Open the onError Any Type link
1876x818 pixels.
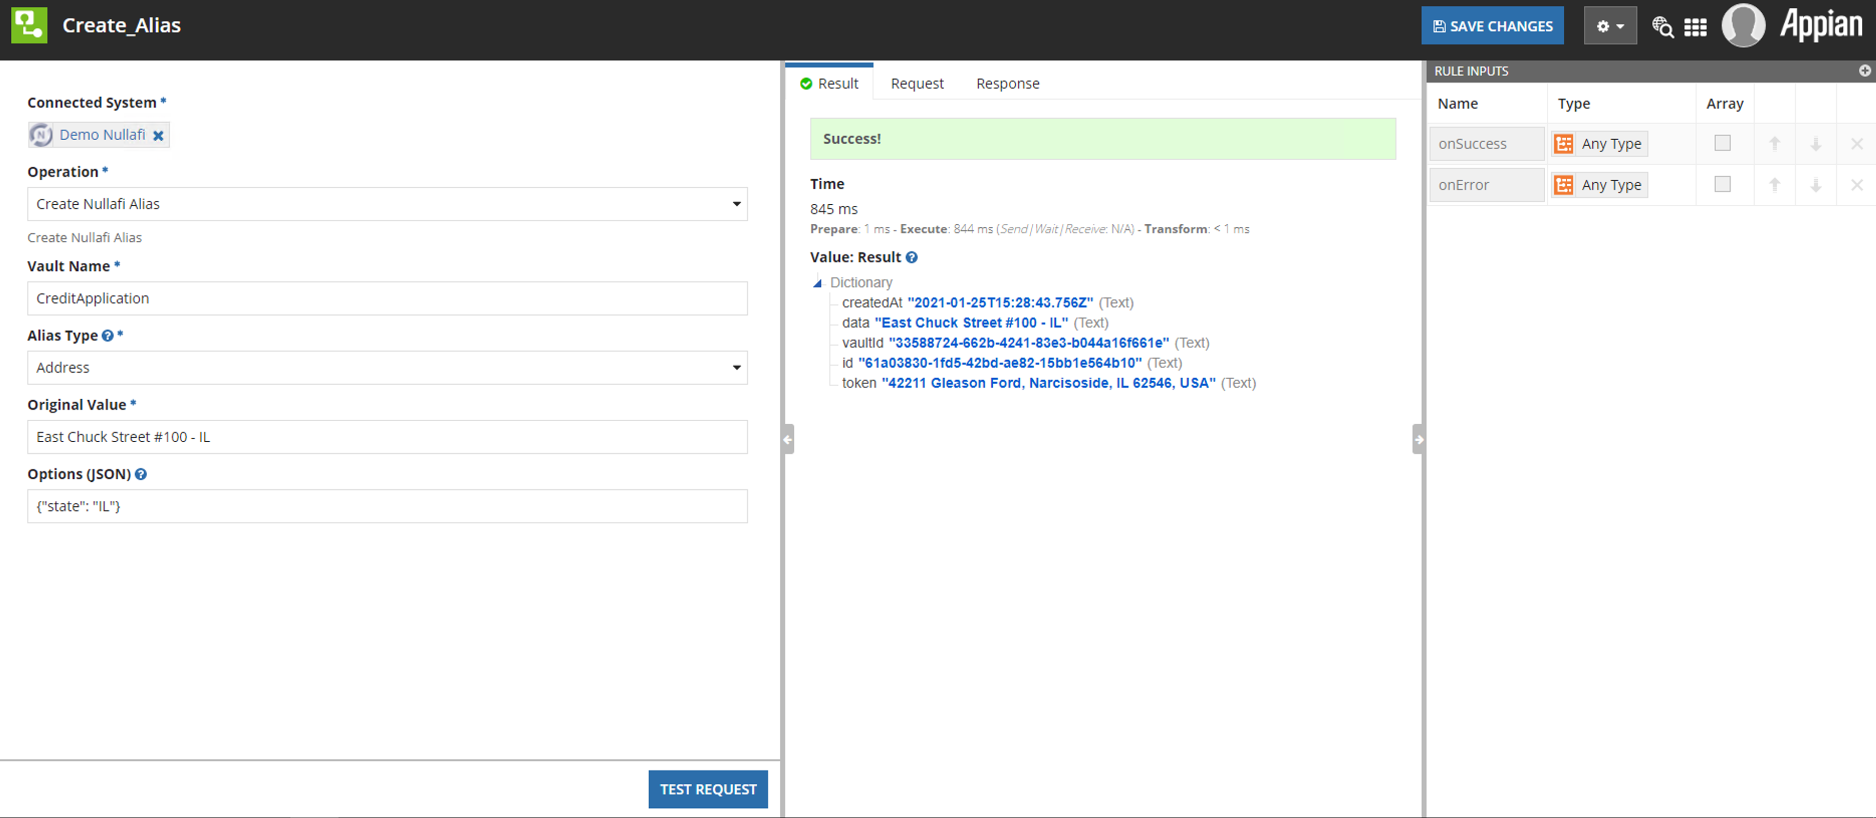click(x=1611, y=185)
